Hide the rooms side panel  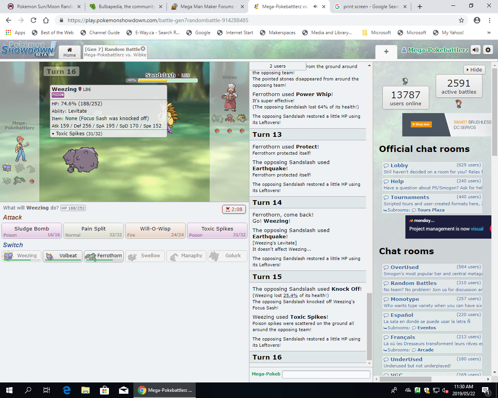click(x=474, y=70)
